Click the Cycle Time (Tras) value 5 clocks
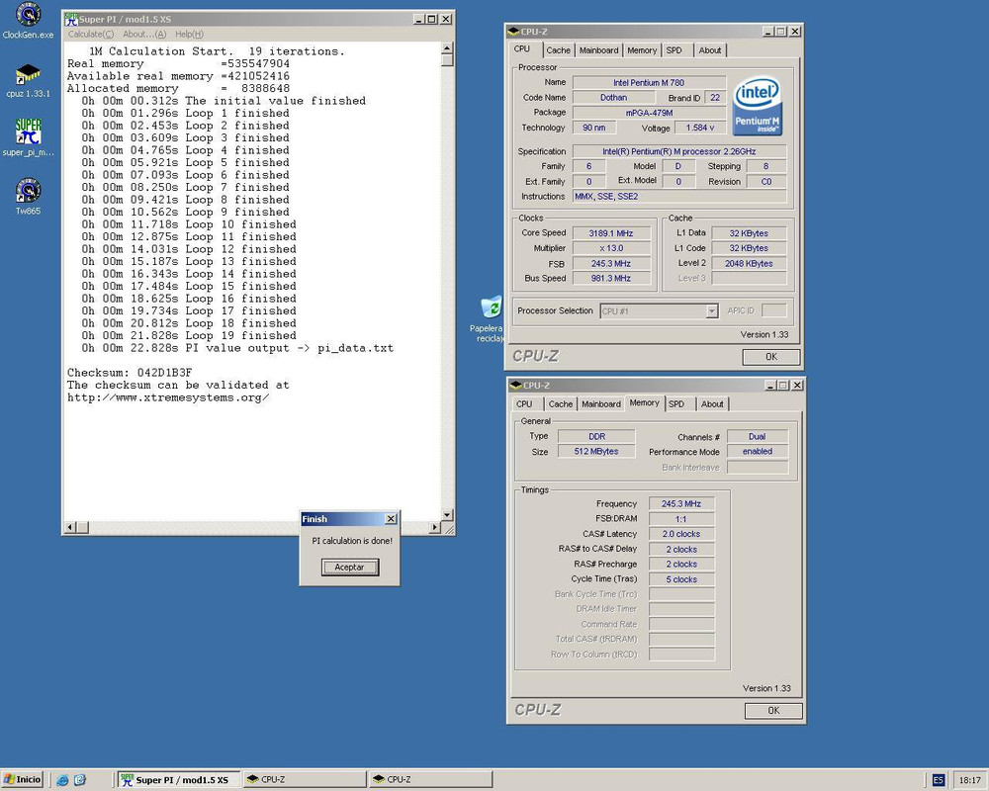This screenshot has width=989, height=791. click(681, 579)
